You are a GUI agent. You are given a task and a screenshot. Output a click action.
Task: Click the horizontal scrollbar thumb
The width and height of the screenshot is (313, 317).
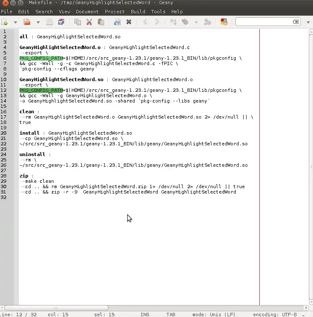click(x=56, y=308)
